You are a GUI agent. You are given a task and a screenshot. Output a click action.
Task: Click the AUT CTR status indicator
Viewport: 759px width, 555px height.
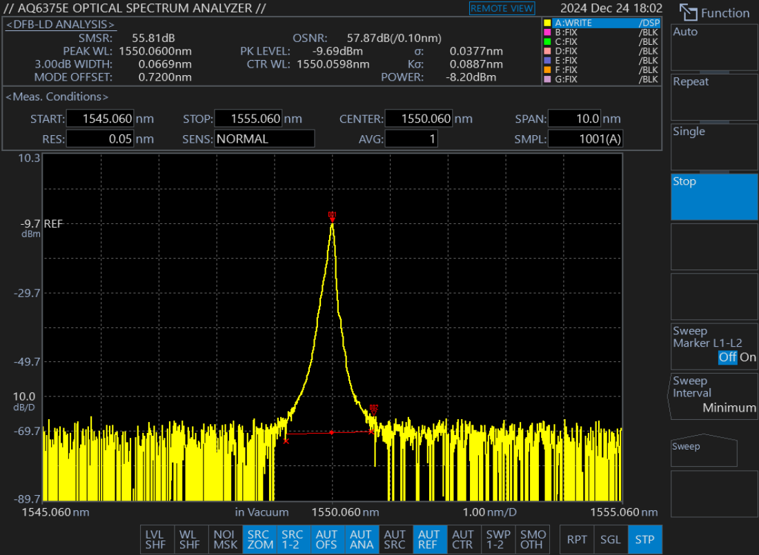(x=463, y=539)
